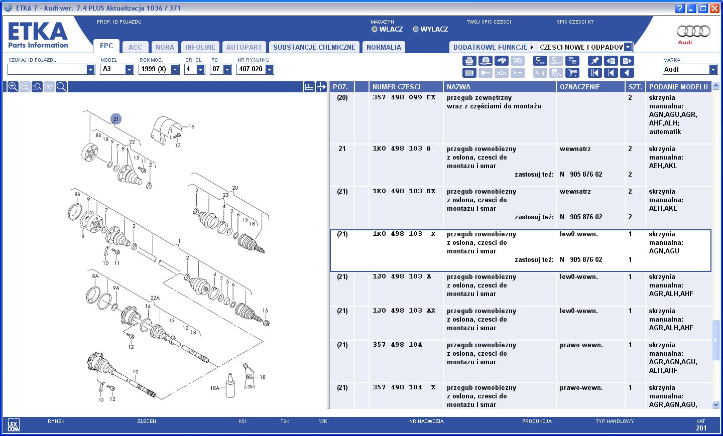Select part row 1J0 498 103 A
The height and width of the screenshot is (436, 723).
pos(520,289)
